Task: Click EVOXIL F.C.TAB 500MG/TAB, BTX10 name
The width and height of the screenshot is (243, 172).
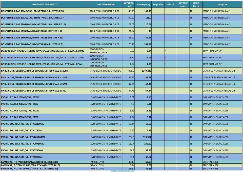Action: tap(20, 111)
